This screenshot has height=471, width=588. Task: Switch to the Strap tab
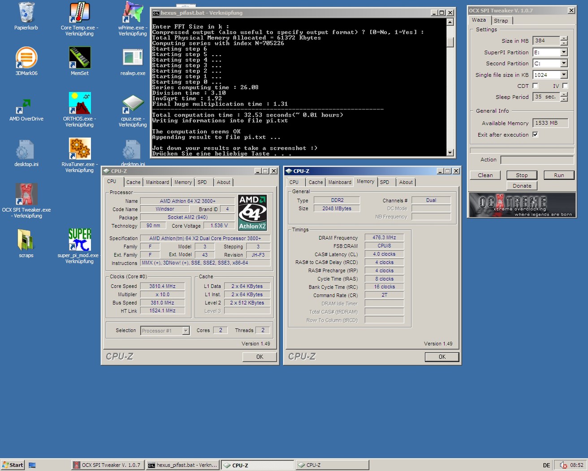[501, 21]
